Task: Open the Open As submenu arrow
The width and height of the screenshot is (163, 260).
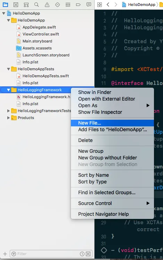Action: (148, 105)
